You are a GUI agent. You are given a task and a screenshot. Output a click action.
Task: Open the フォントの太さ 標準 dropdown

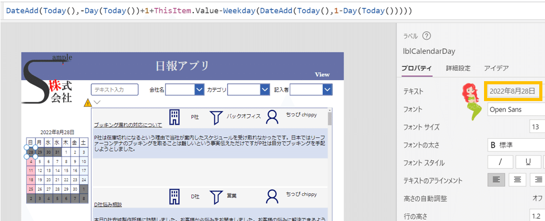[516, 145]
